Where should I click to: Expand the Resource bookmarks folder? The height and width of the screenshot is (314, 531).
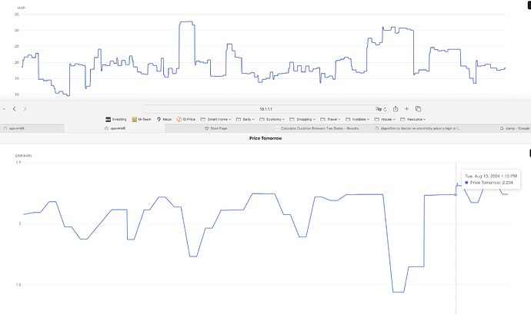412,119
